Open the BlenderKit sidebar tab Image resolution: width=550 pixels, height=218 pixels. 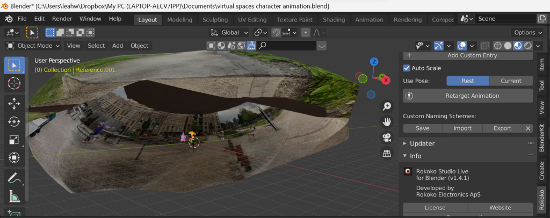(542, 138)
